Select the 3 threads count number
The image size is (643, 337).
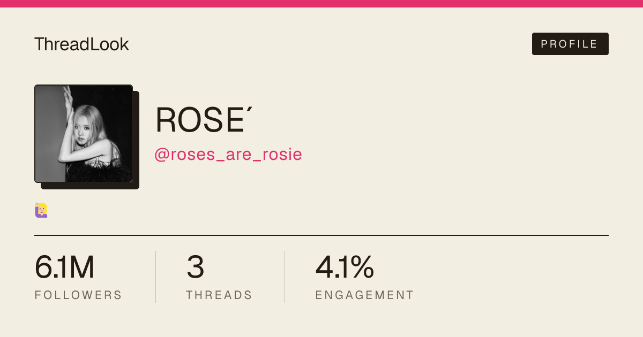pyautogui.click(x=195, y=267)
